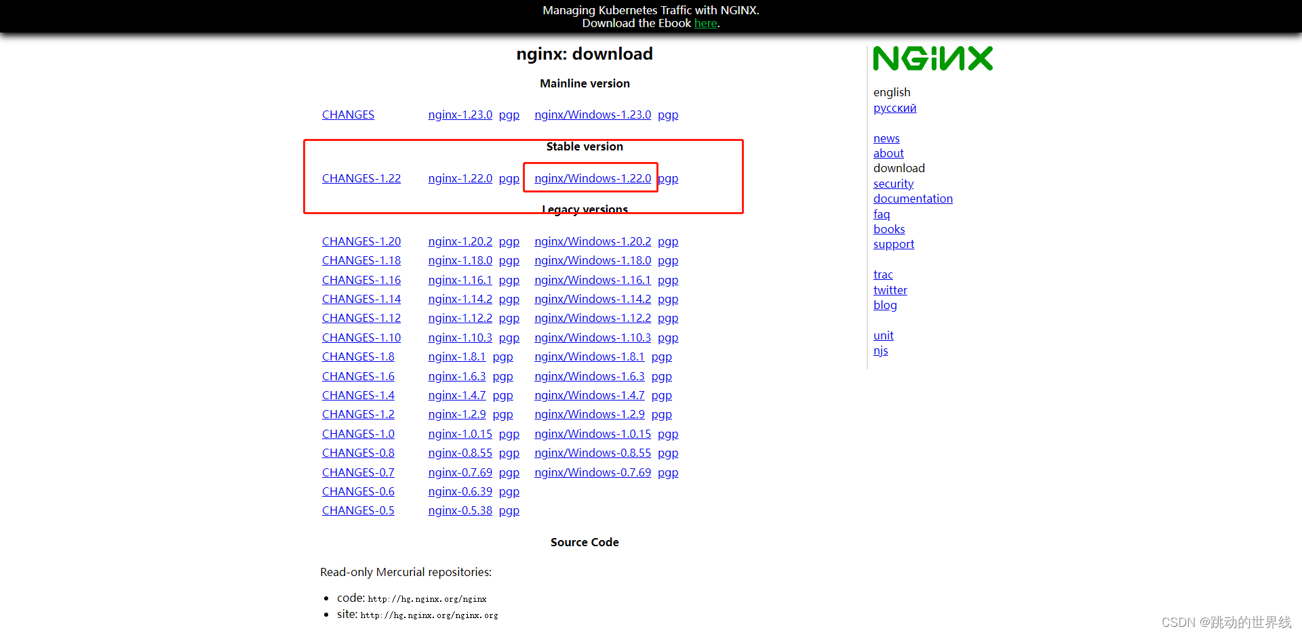
Task: Open pgp signature for nginx/Windows-1.23.0
Action: click(668, 115)
